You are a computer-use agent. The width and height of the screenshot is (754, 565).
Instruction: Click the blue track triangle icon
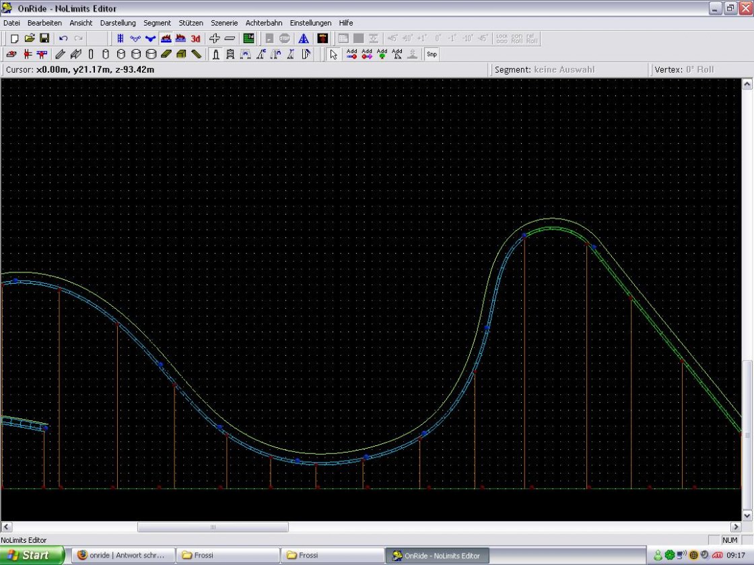[304, 38]
